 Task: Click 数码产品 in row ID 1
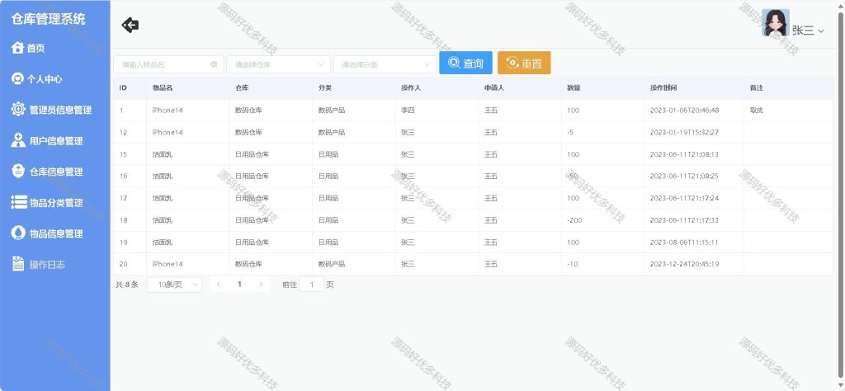[x=332, y=111]
